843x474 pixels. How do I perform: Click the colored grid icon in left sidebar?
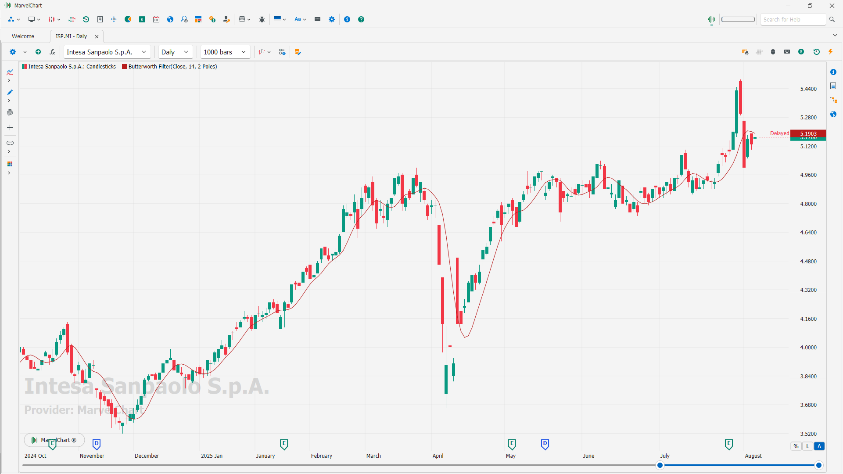coord(10,164)
